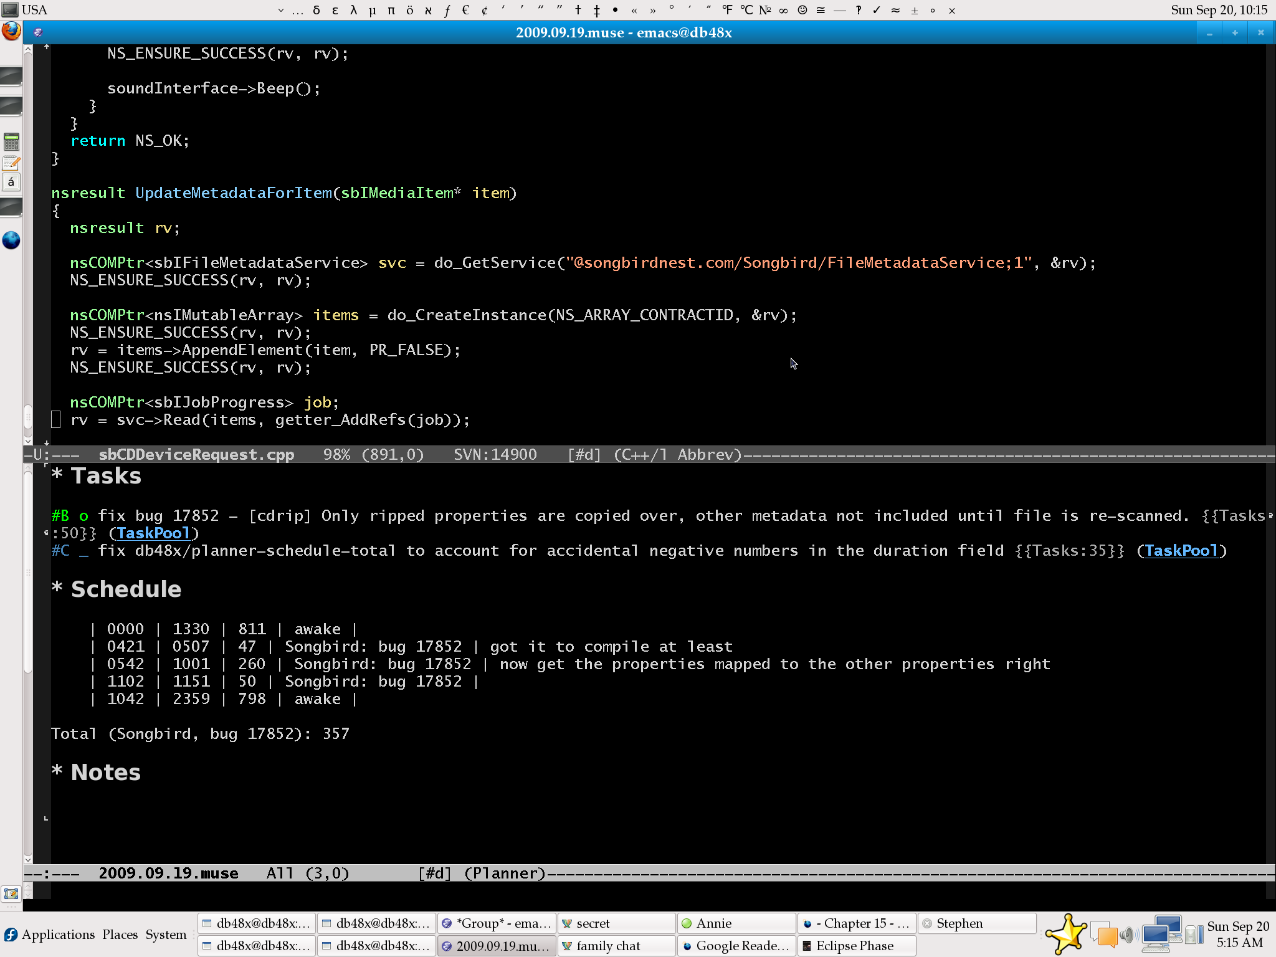Click scroll-up arrow of the upper pane scrollbar
The image size is (1276, 957).
click(x=28, y=49)
